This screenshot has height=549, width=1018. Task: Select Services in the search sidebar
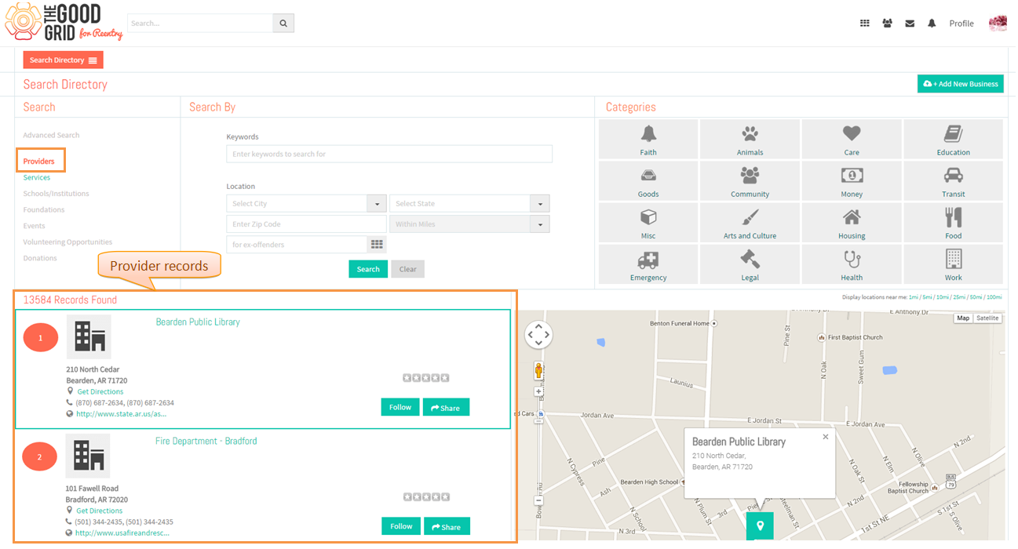(x=37, y=178)
